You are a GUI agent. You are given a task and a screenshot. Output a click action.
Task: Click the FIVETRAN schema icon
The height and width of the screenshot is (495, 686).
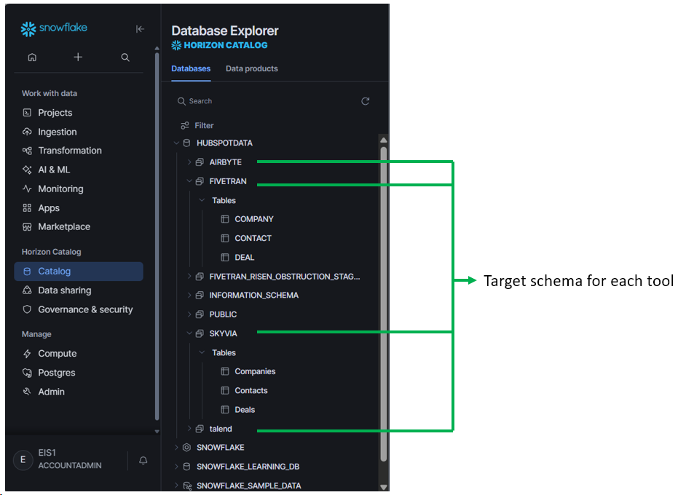(200, 181)
